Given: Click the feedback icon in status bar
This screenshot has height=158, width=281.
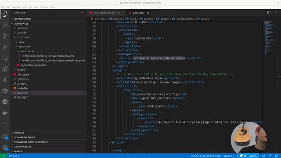Looking at the screenshot, I should pyautogui.click(x=270, y=156).
